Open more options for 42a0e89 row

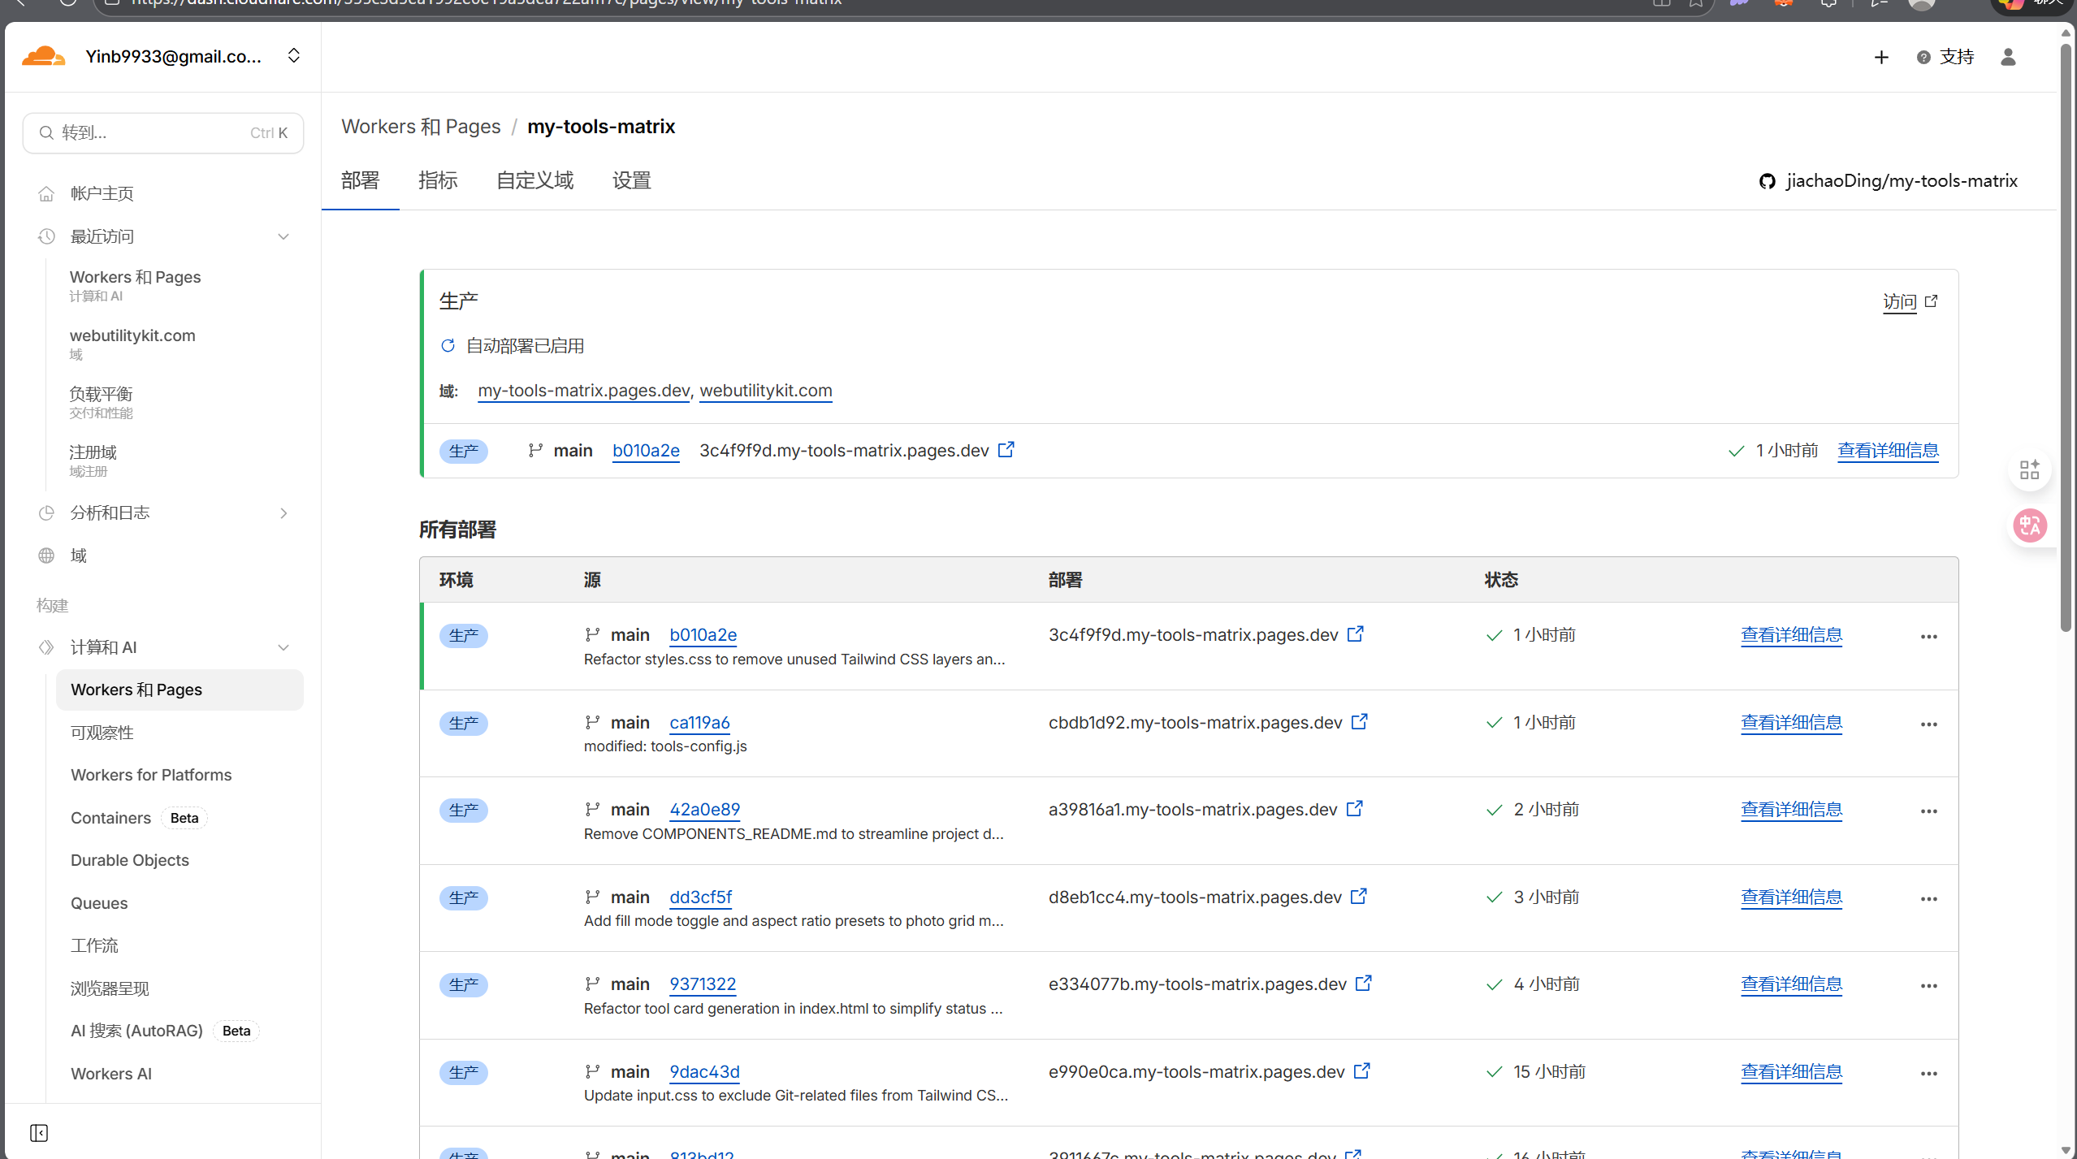point(1929,811)
